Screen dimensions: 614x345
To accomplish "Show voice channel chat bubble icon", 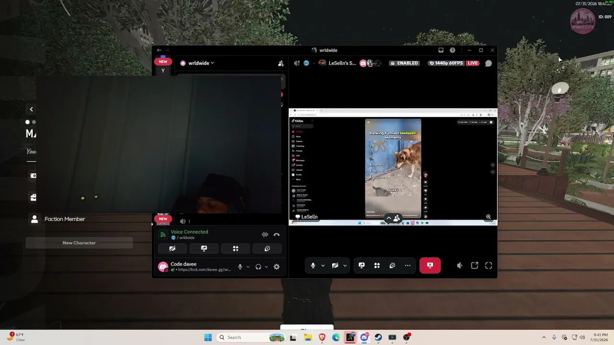I will 488,63.
